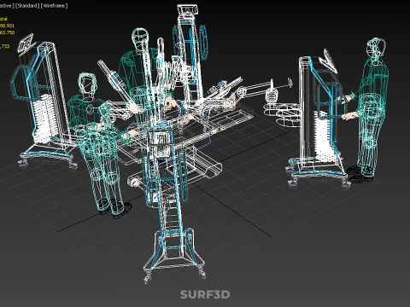Open the [Wireframe] viewport display menu
410x307 pixels.
point(54,6)
